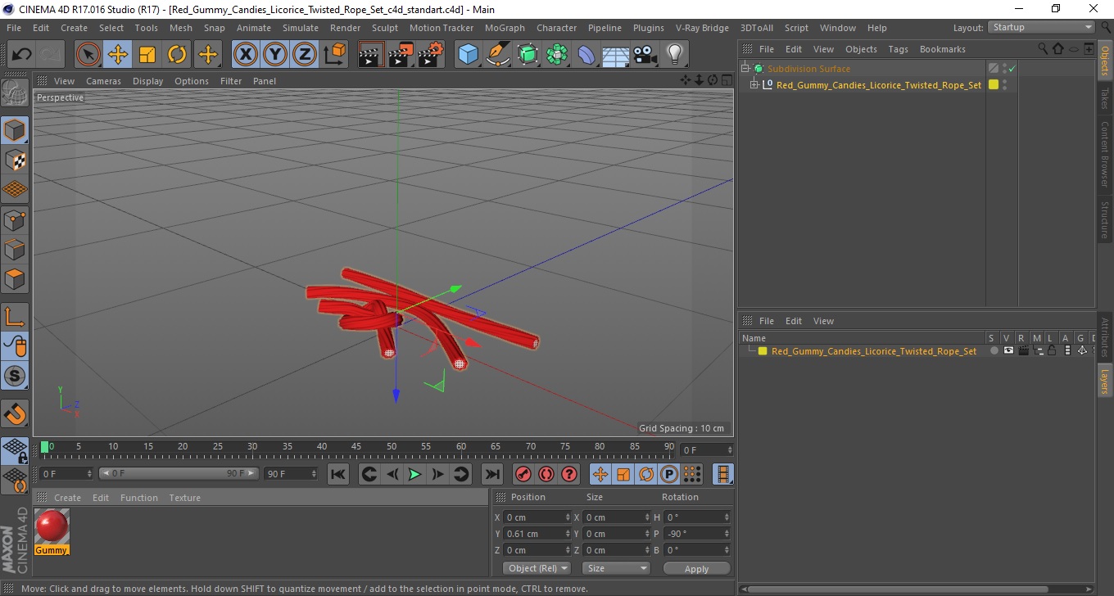Add a Camera object
Image resolution: width=1114 pixels, height=596 pixels.
(x=645, y=55)
